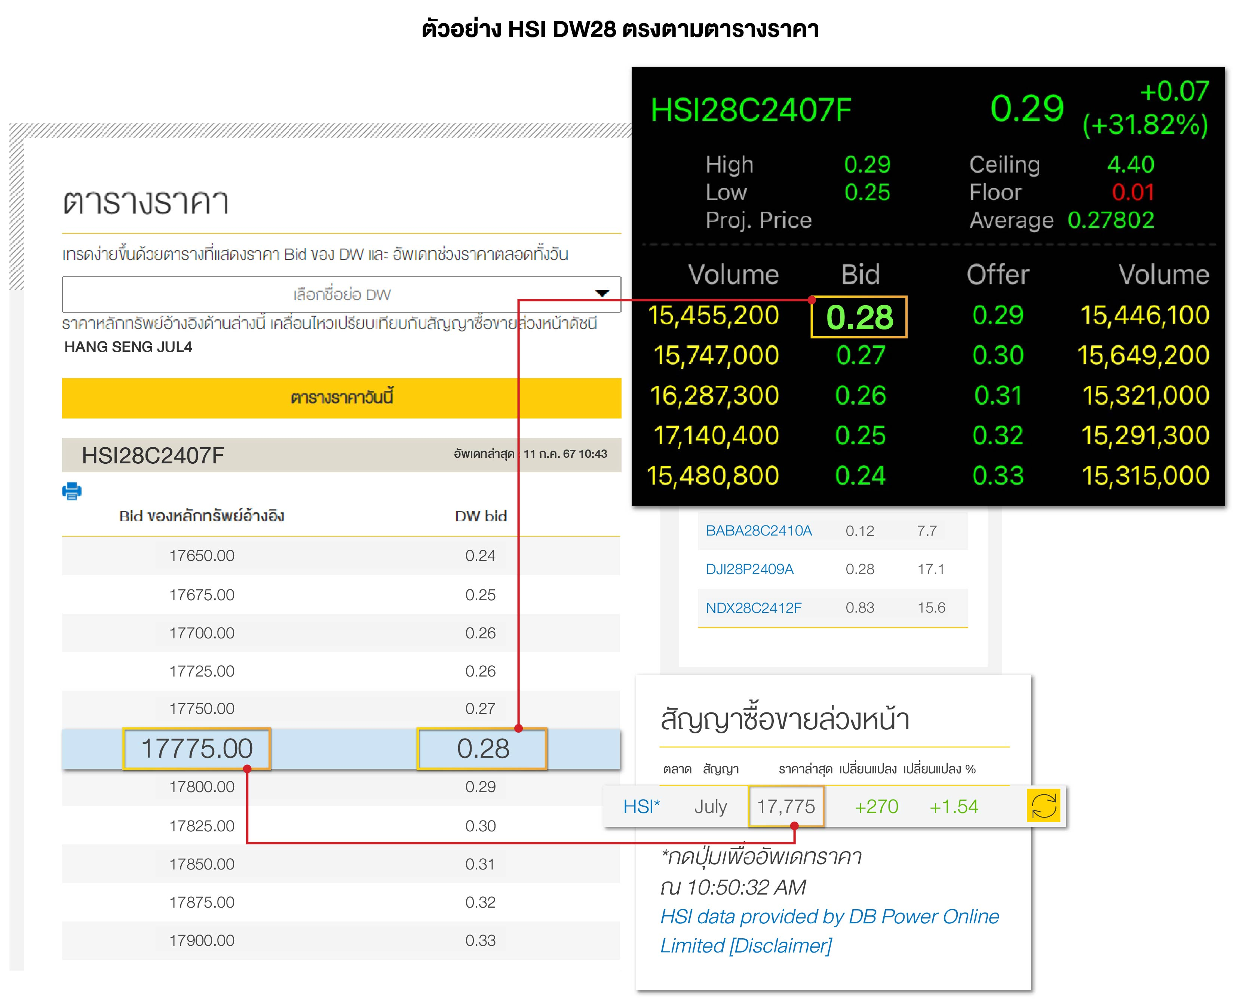The height and width of the screenshot is (1003, 1236).
Task: Open HSI data provided by DB Power link
Action: click(829, 931)
